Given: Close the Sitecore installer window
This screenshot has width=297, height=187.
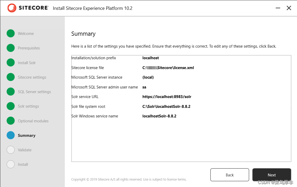Looking at the screenshot, I should point(289,8).
